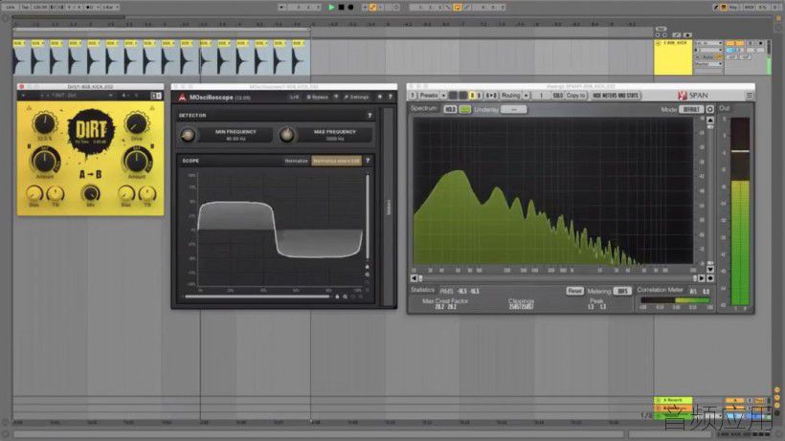Open the Bypass control in MOscilloscope
Image resolution: width=785 pixels, height=441 pixels.
tap(318, 98)
